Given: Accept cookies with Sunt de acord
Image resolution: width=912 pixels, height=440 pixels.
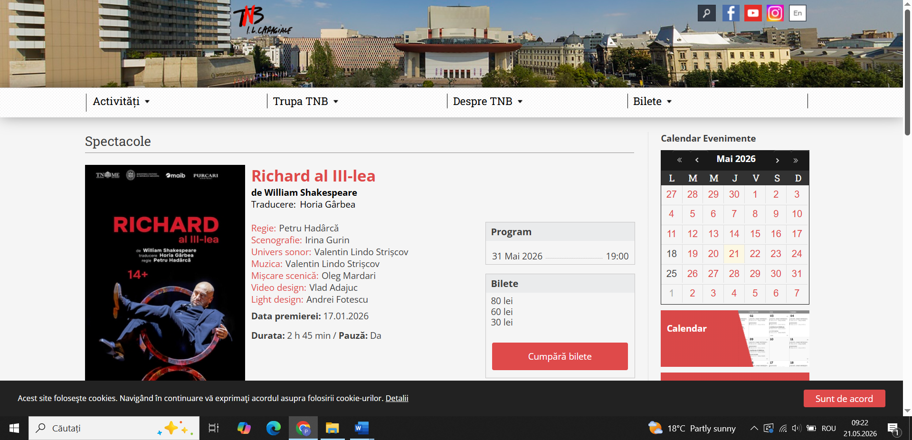Looking at the screenshot, I should (x=844, y=399).
